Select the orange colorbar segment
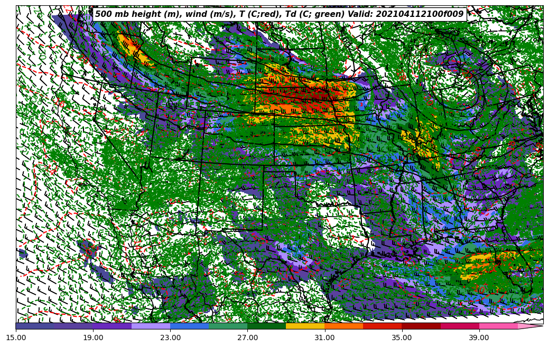Screen dimensions: 548x347 pos(343,326)
